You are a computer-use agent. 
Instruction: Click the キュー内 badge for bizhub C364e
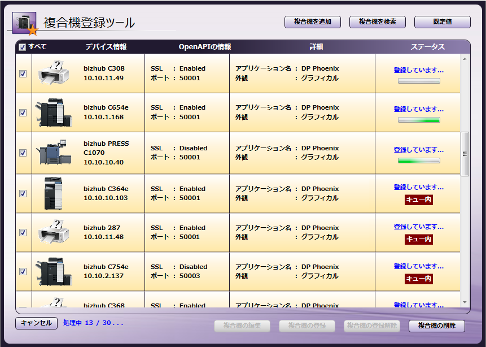pyautogui.click(x=419, y=199)
